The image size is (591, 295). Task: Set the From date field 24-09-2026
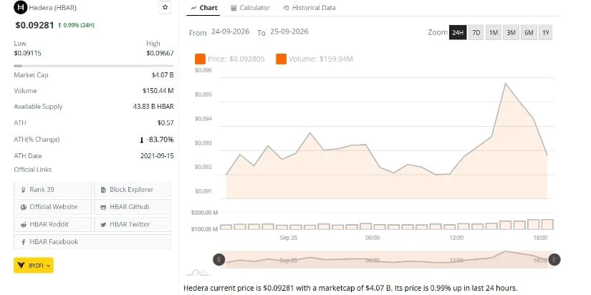230,32
